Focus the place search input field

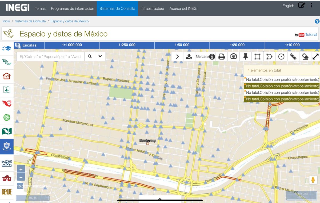(x=51, y=57)
